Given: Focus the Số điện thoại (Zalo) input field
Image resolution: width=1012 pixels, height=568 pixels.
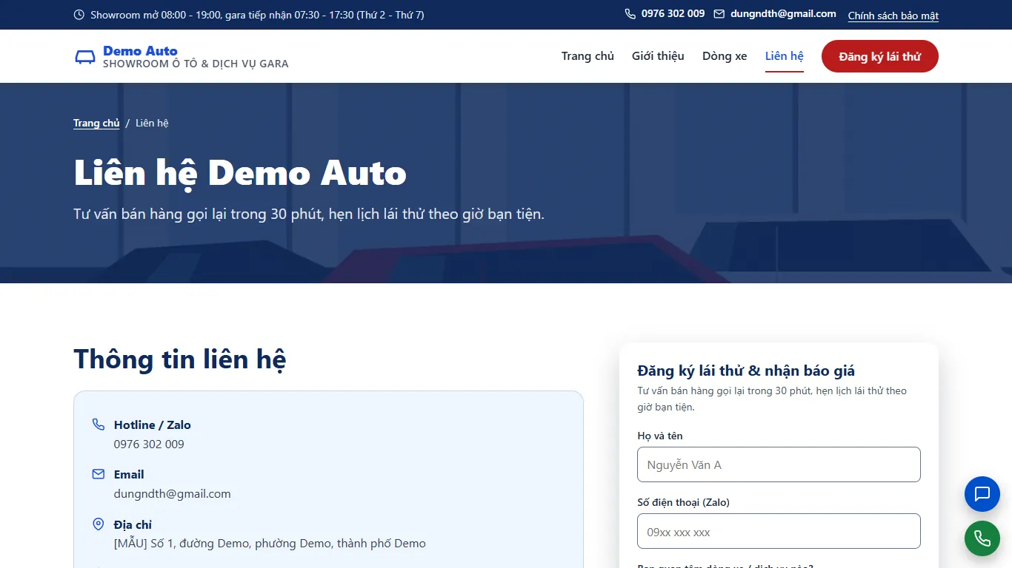Looking at the screenshot, I should [x=779, y=531].
